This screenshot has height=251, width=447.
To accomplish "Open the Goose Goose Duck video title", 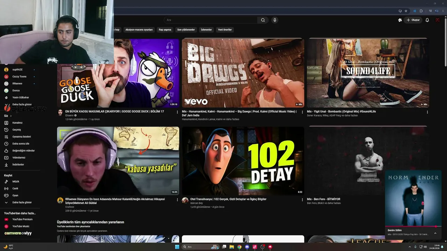I will [115, 112].
